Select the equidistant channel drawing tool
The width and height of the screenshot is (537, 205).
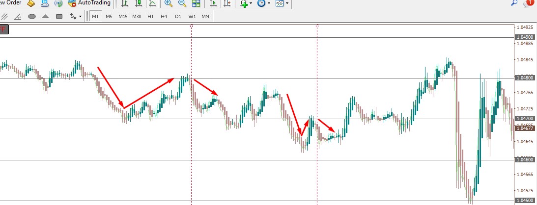(4, 16)
